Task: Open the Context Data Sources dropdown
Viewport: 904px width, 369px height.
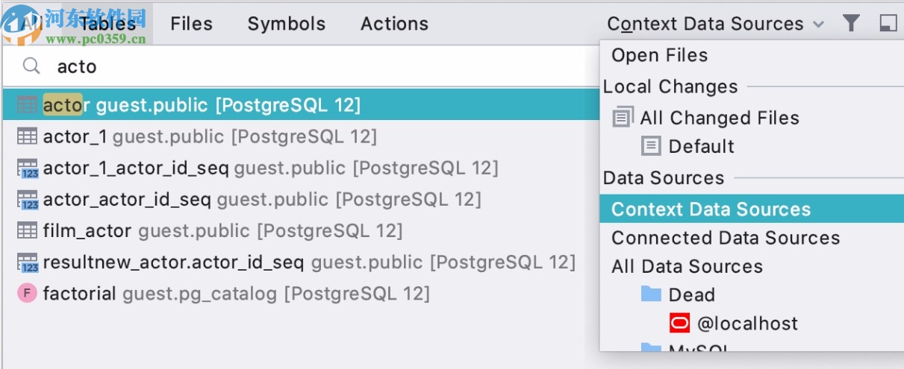Action: click(x=715, y=24)
